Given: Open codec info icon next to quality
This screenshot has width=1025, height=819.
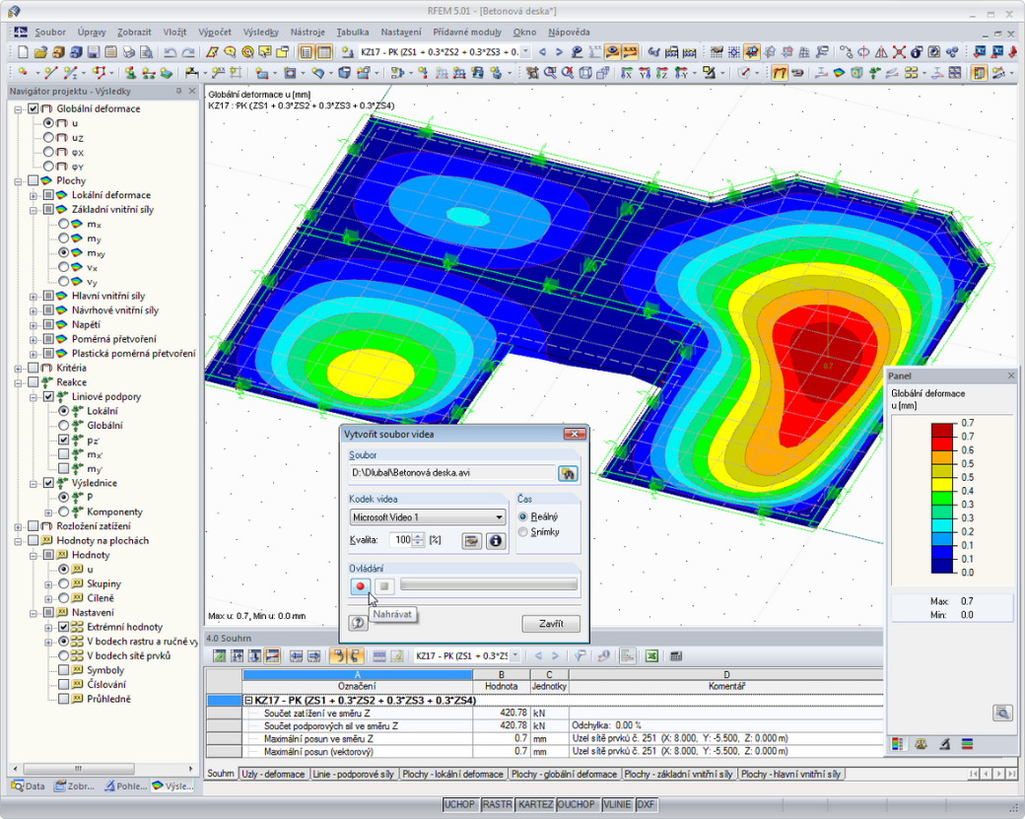Looking at the screenshot, I should pyautogui.click(x=496, y=540).
